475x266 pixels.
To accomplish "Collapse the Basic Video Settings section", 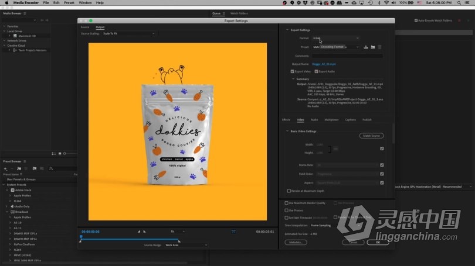I will [x=287, y=132].
